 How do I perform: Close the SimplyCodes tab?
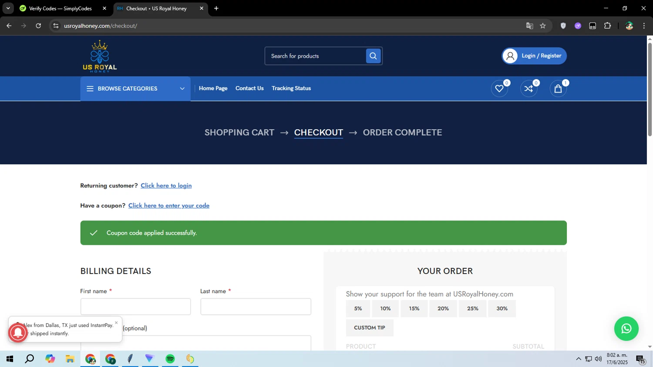[x=104, y=8]
